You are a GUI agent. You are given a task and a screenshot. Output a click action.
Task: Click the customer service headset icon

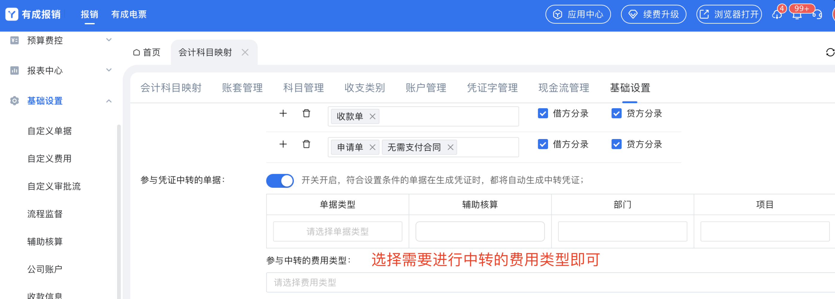coord(817,15)
